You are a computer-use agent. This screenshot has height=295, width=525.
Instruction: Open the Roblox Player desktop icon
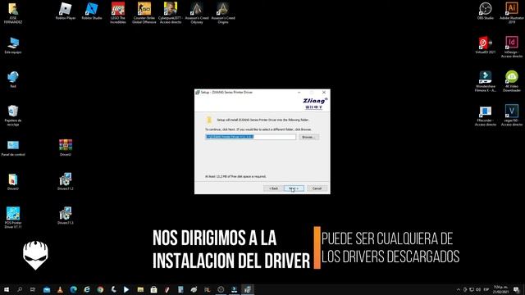[66, 11]
